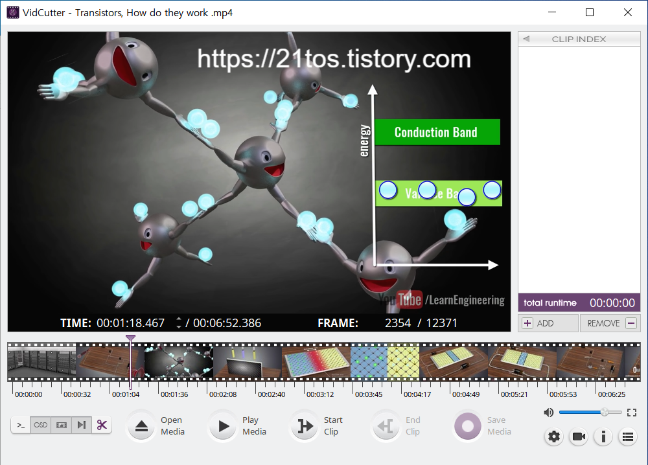648x465 pixels.
Task: Open settings with the gear icon
Action: click(554, 437)
